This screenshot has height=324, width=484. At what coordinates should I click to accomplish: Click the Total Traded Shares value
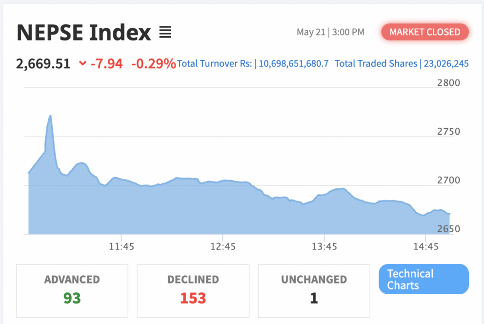(446, 63)
